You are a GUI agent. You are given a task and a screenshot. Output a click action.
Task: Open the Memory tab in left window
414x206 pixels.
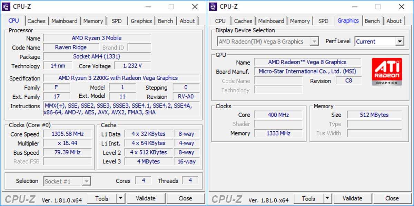click(93, 21)
